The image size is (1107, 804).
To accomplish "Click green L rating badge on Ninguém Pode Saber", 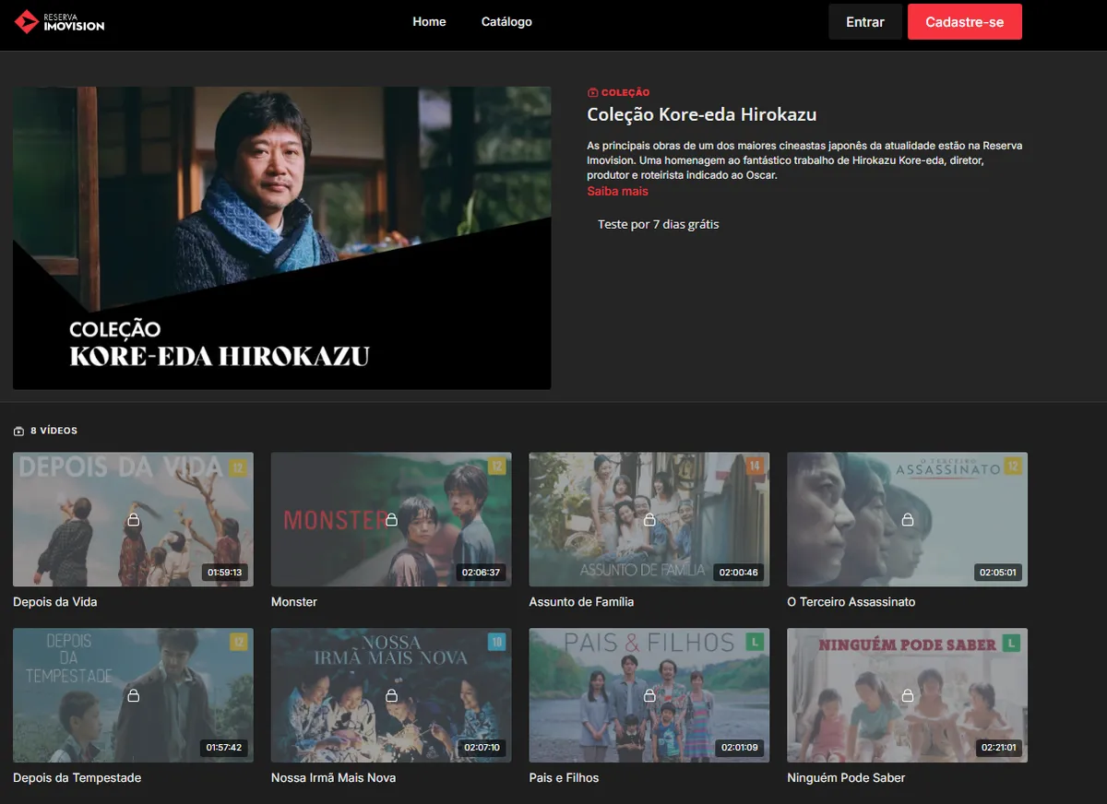I will click(1013, 643).
